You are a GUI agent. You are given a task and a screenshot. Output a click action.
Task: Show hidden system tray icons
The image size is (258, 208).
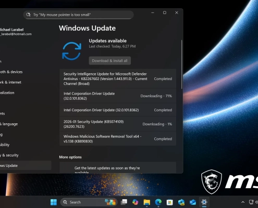pyautogui.click(x=243, y=202)
